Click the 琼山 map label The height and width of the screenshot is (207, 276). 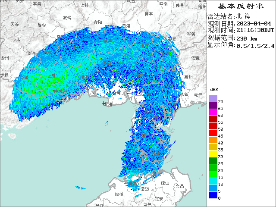pyautogui.click(x=165, y=183)
